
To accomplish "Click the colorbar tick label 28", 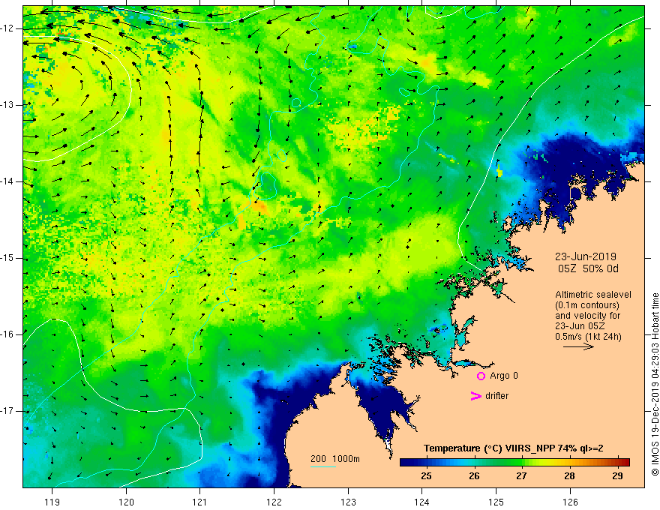I will [x=569, y=476].
